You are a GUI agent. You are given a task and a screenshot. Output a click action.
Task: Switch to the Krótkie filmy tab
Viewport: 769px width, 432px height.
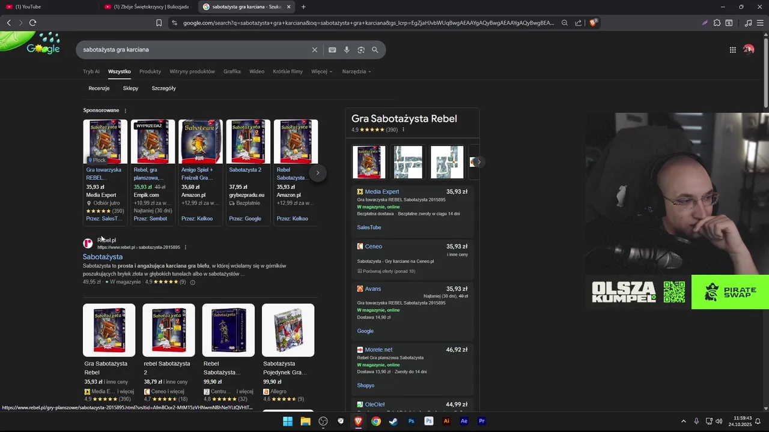tap(288, 71)
